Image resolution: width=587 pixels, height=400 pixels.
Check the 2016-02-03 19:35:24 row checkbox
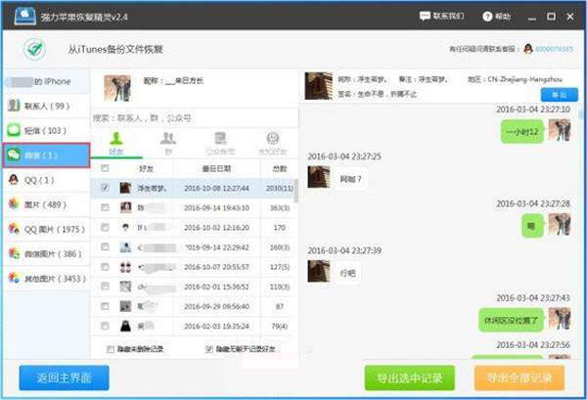106,326
